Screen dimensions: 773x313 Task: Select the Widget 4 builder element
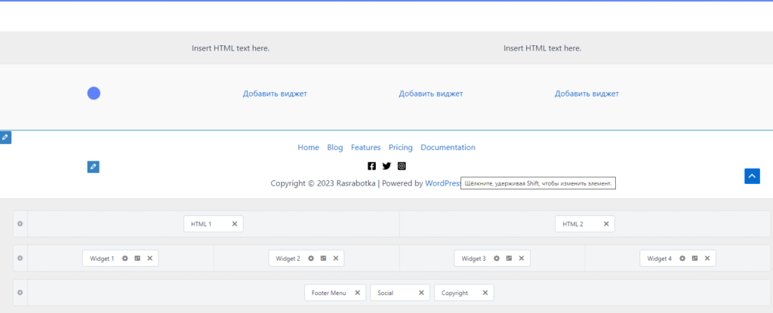[x=678, y=258]
